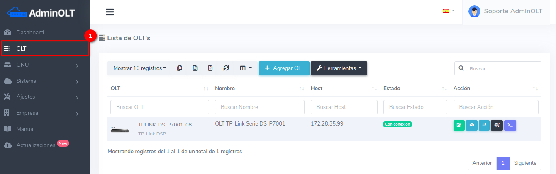Open the Mostrar 10 registros dropdown
Image resolution: width=556 pixels, height=174 pixels.
coord(139,68)
